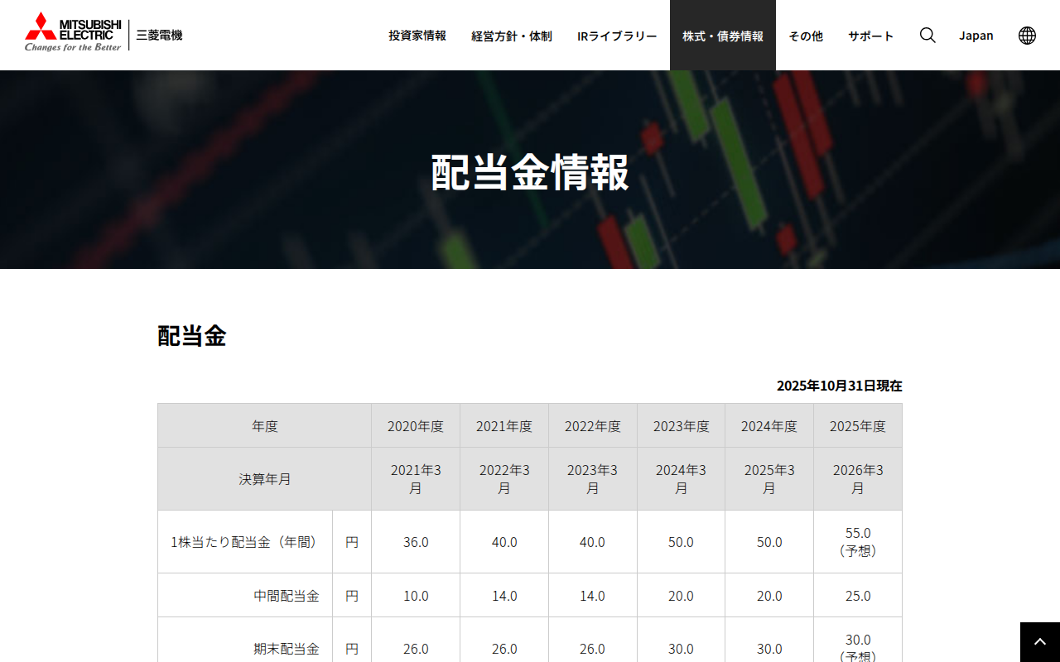Viewport: 1060px width, 662px height.
Task: Open the その他 menu
Action: [805, 36]
